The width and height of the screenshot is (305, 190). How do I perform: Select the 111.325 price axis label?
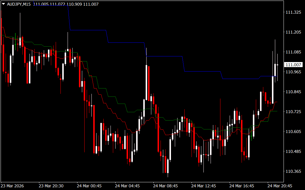293,12
